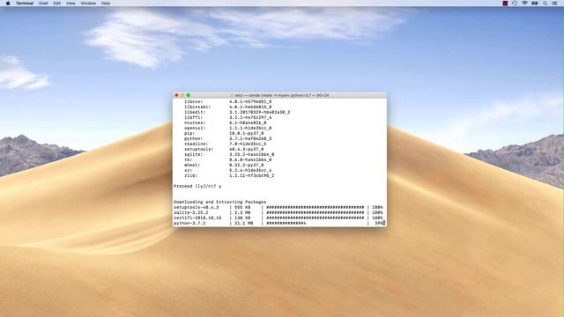
Task: Open the Window menu
Action: [x=88, y=4]
